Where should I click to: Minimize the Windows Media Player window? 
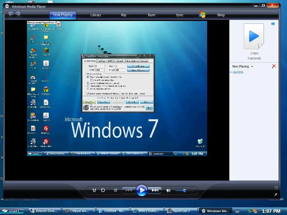click(x=256, y=6)
